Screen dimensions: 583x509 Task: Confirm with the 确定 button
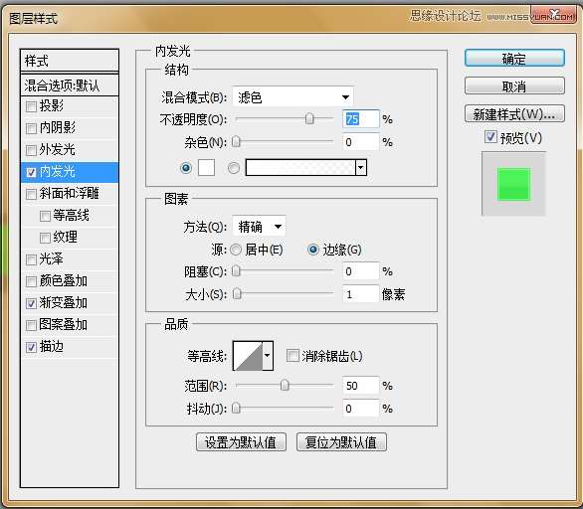pyautogui.click(x=514, y=59)
